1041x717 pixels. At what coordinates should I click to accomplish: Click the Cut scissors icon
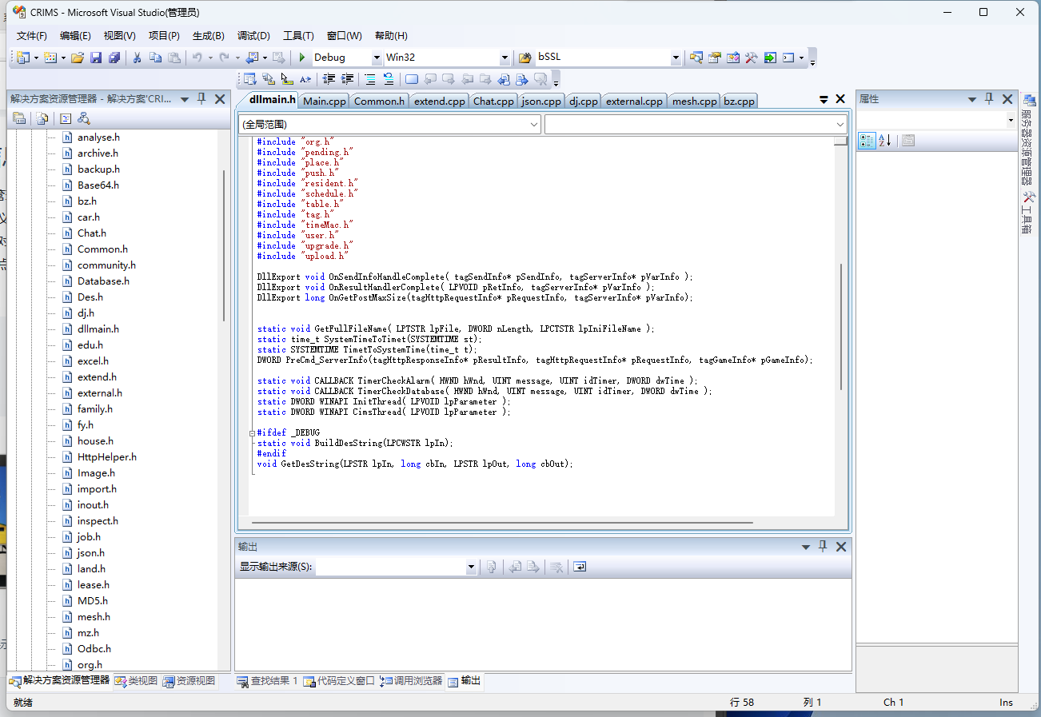tap(138, 58)
